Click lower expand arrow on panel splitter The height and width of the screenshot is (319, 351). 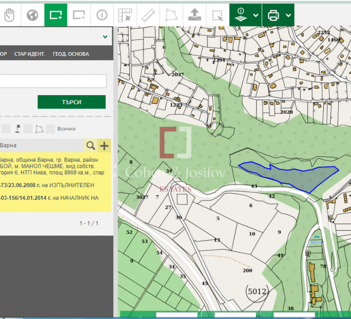click(115, 175)
